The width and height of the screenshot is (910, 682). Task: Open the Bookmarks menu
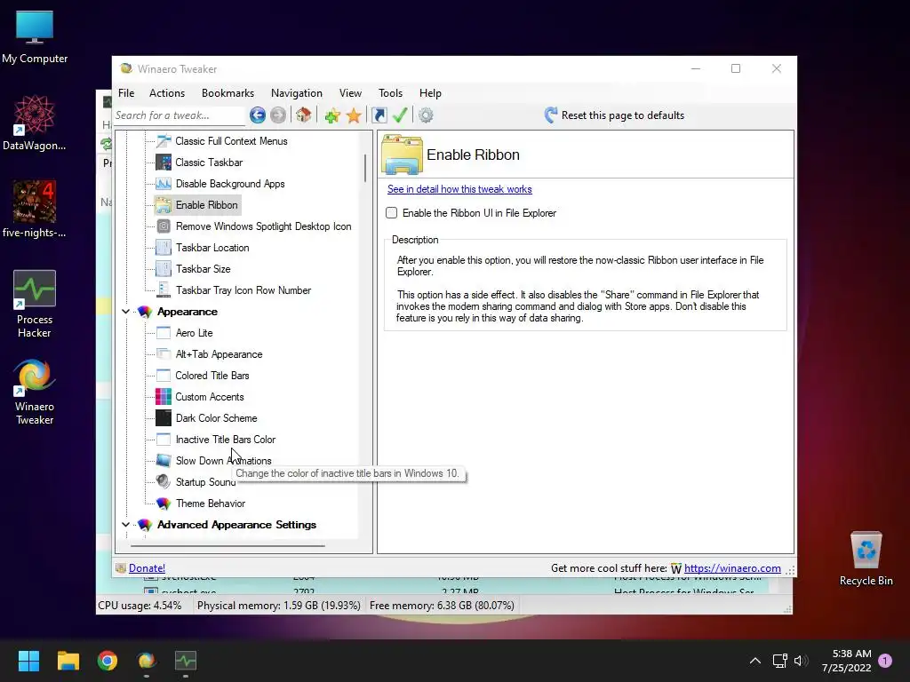227,92
